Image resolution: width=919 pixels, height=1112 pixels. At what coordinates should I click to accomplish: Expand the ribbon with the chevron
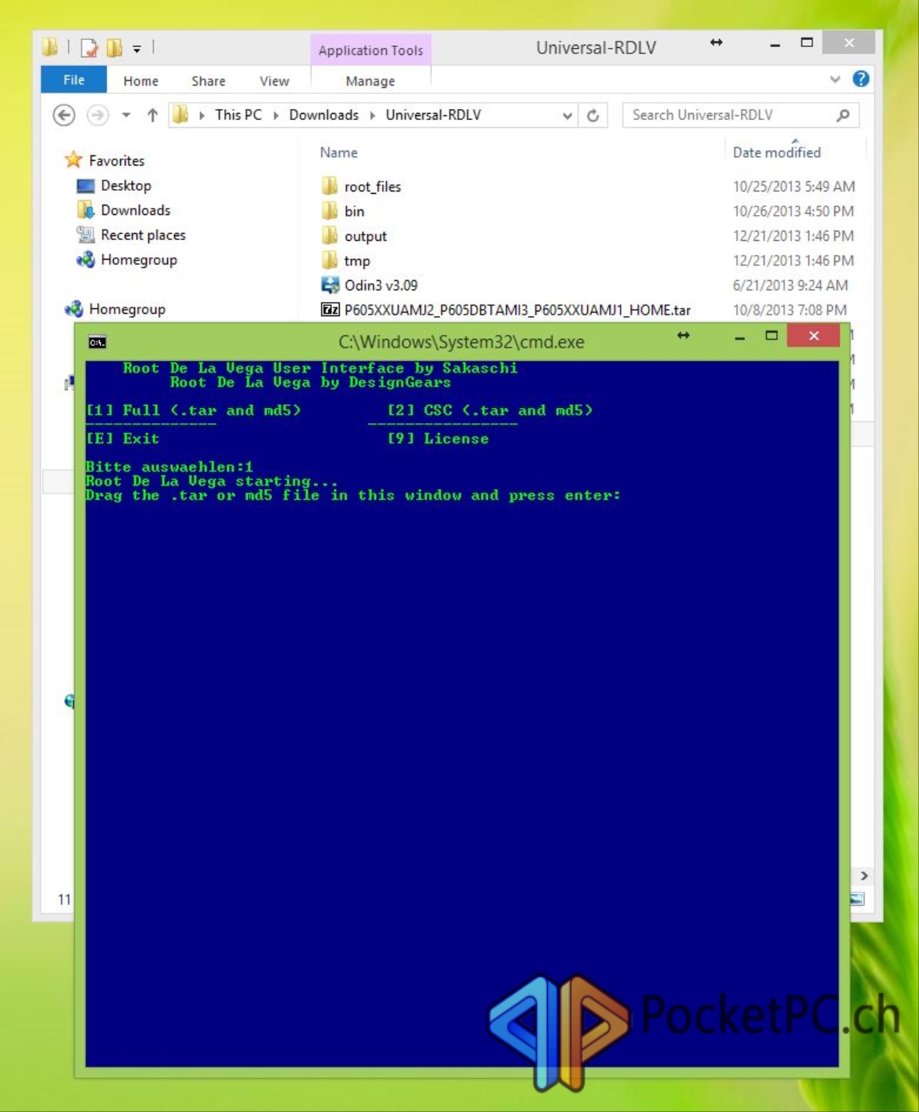835,79
